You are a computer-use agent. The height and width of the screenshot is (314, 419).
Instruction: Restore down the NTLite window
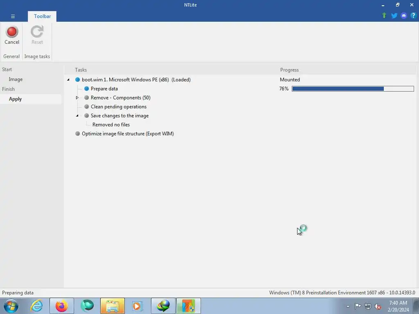coord(398,5)
